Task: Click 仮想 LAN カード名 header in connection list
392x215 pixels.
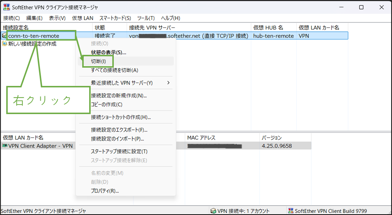Action: click(x=322, y=27)
